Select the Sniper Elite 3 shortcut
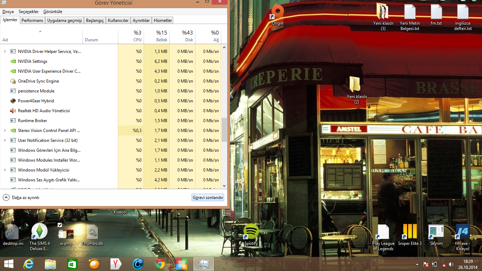This screenshot has width=482, height=271. (410, 235)
